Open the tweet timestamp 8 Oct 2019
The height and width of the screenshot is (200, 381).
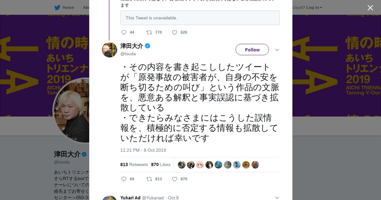(x=143, y=150)
